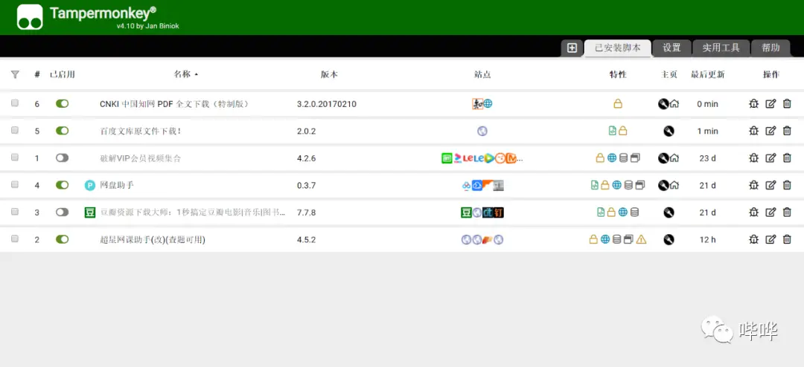Switch to the 已安装脚本 tab

coord(618,48)
